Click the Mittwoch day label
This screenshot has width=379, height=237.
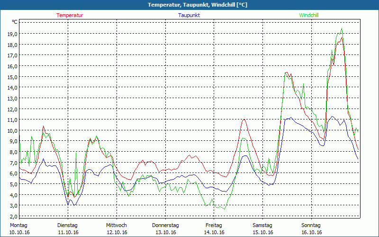point(116,225)
